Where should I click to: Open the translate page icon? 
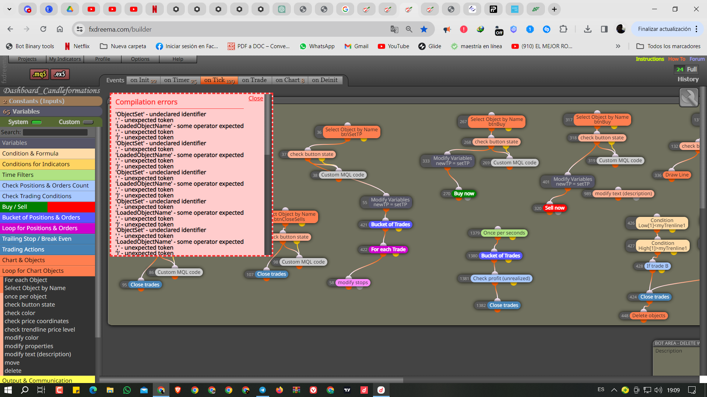394,29
